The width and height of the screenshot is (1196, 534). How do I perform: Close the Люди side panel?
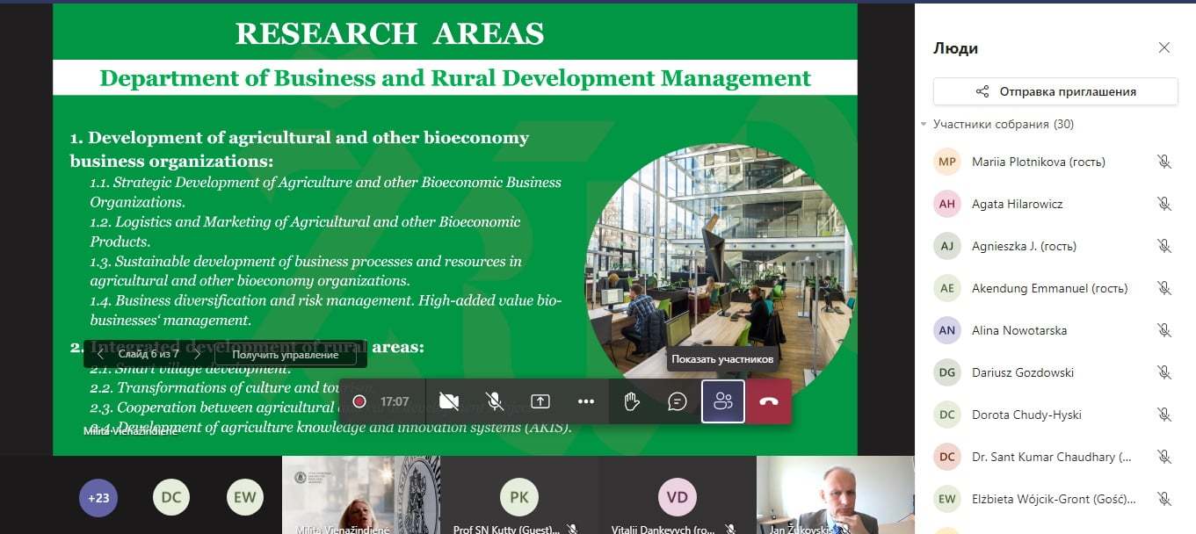click(x=1163, y=48)
